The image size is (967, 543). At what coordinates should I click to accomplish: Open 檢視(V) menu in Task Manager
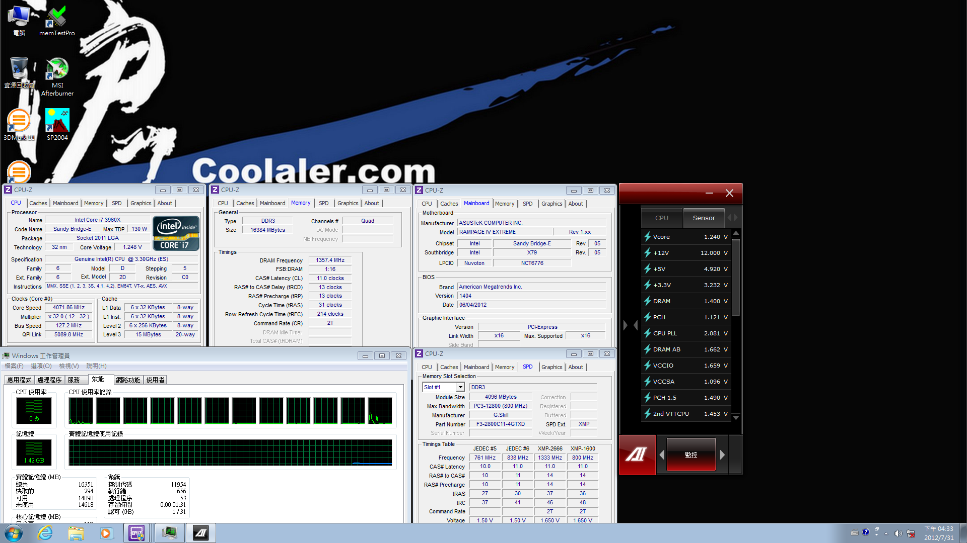click(68, 366)
